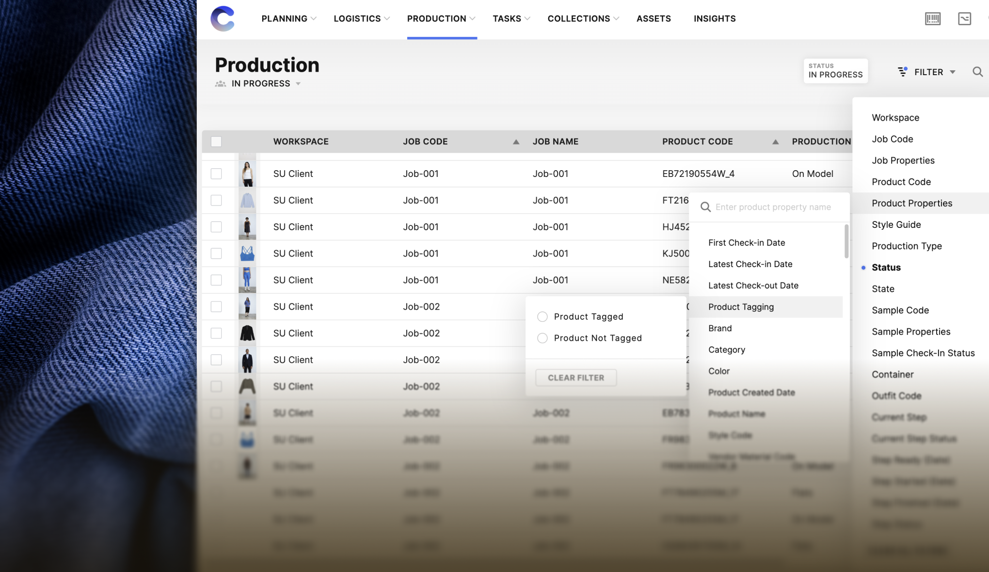Click the search magnifier icon near Filter
This screenshot has height=572, width=989.
click(977, 72)
